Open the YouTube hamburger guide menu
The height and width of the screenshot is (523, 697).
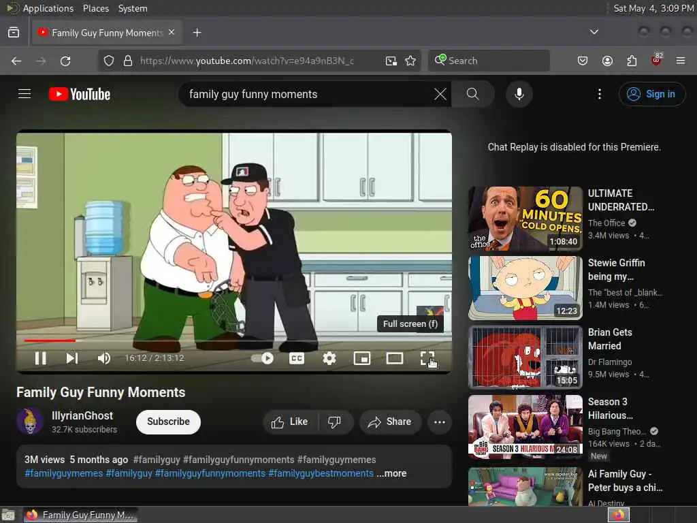click(25, 94)
